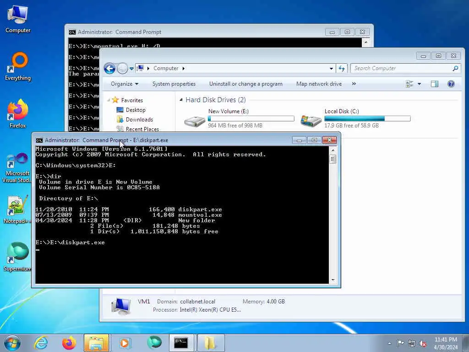Open the Computer desktop icon
Screen dimensions: 469x352
tap(18, 19)
